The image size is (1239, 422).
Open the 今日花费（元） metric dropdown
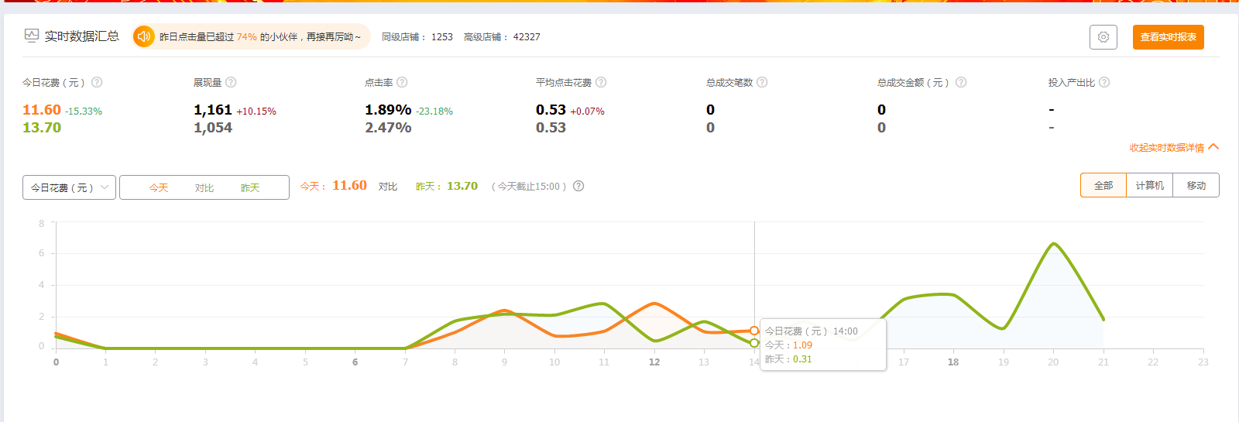(70, 187)
